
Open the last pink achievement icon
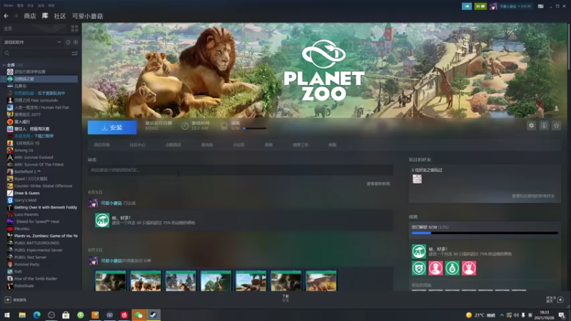tap(469, 268)
